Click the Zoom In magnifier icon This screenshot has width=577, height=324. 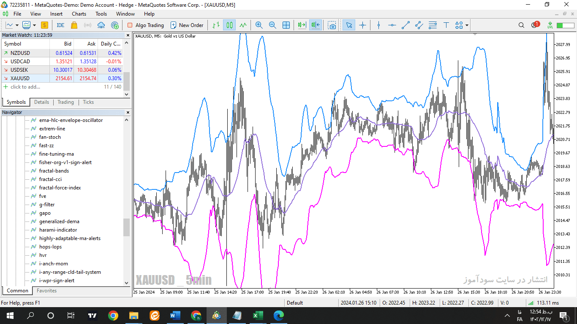pyautogui.click(x=259, y=25)
